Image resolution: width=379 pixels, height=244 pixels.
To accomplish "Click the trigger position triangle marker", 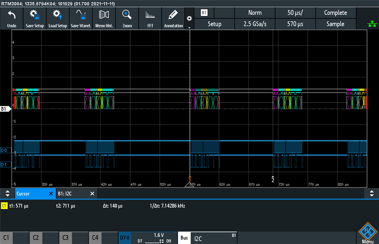I will tap(189, 185).
